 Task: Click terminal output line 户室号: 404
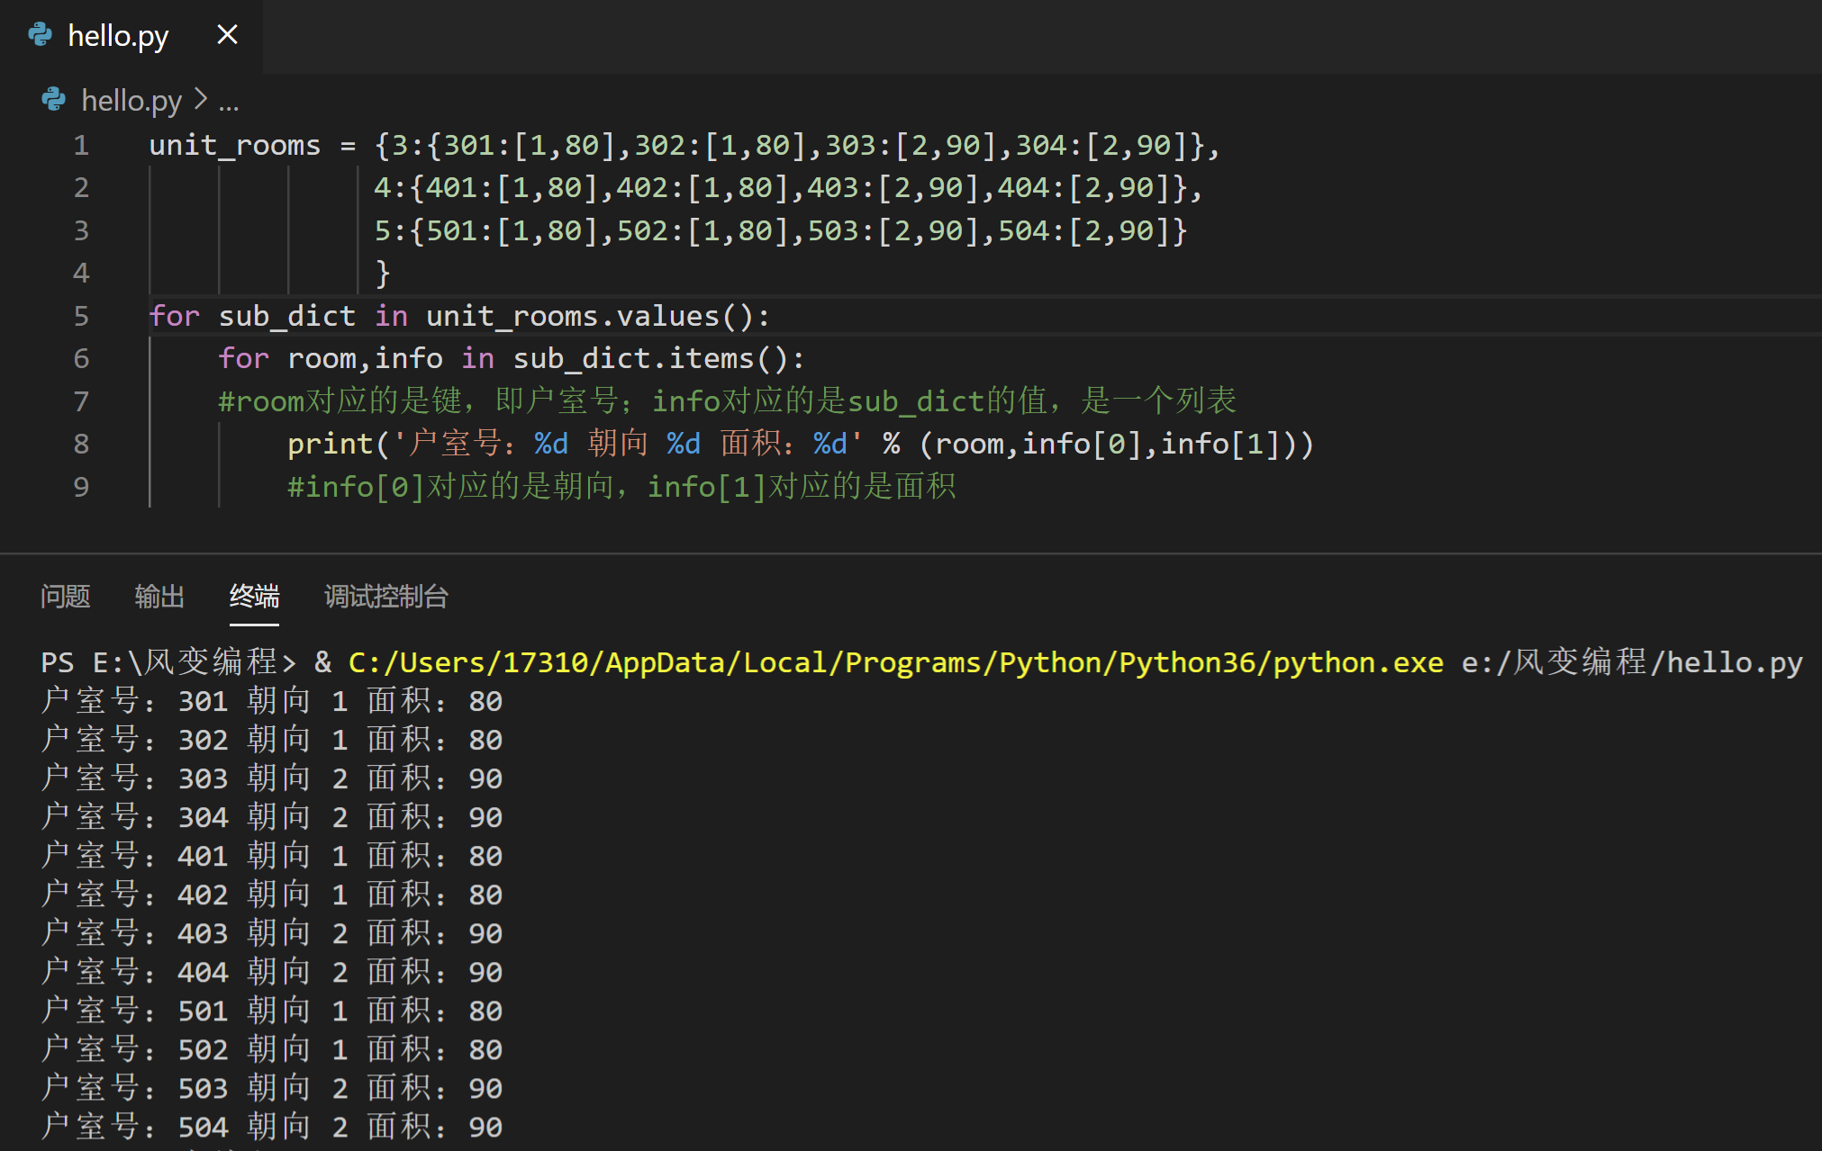coord(272,972)
